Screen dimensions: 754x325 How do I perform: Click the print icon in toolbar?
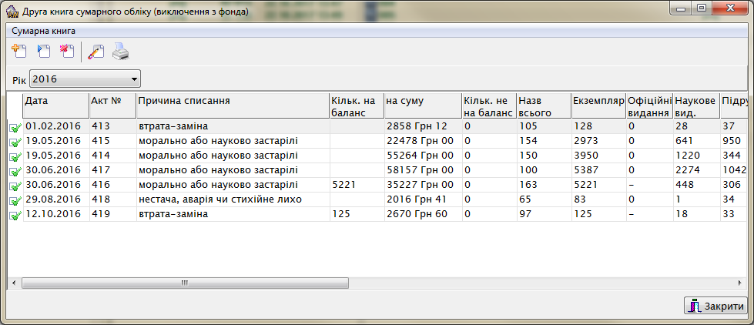point(121,52)
